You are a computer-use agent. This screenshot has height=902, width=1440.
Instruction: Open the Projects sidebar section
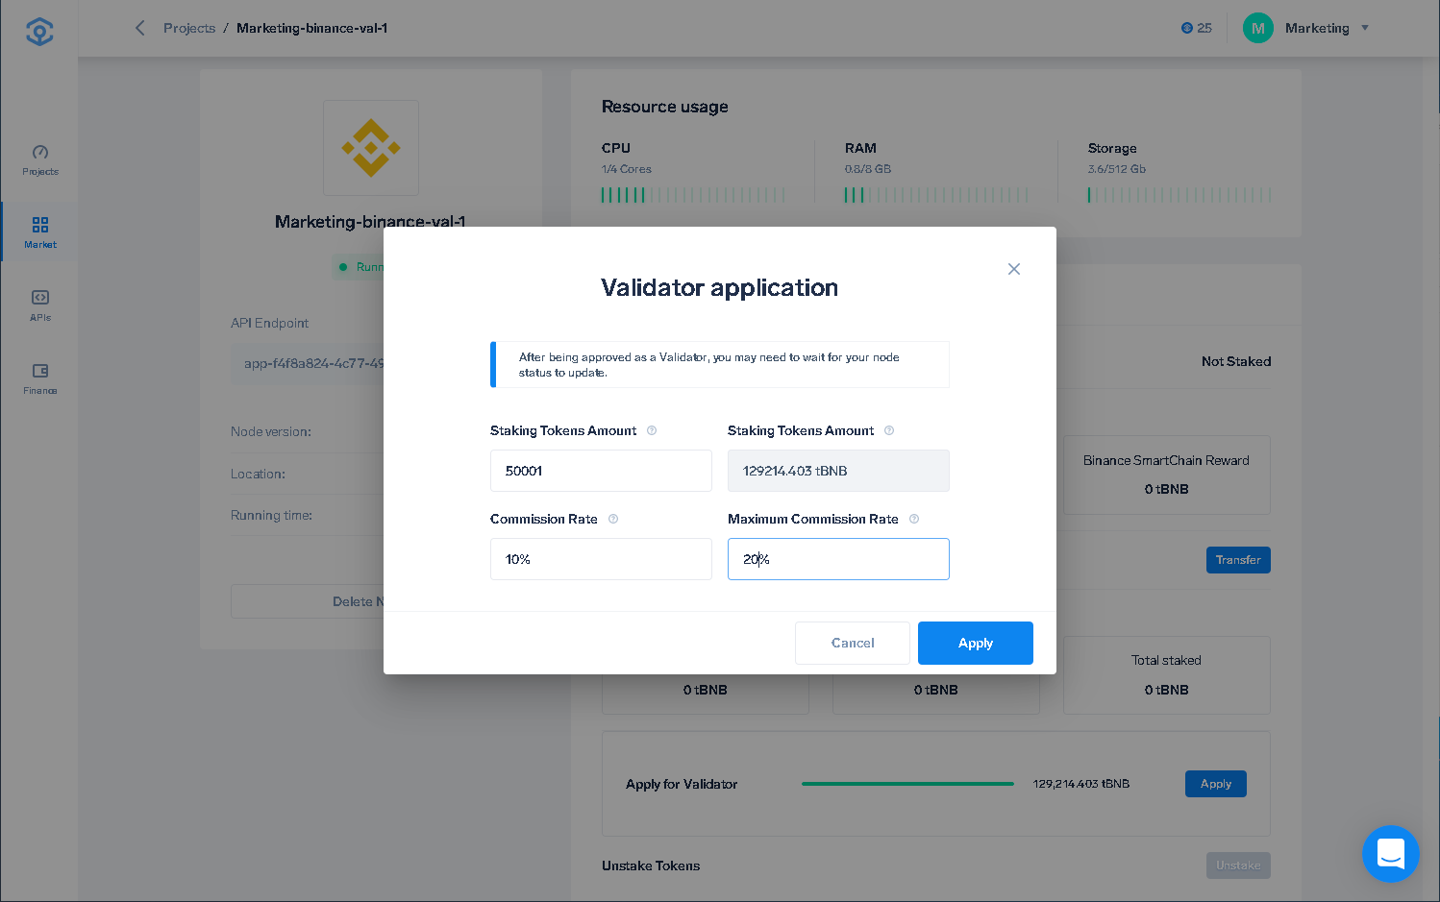40,159
